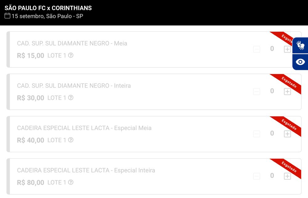Increase quantity for Diamante Negro Meia ticket
Image resolution: width=308 pixels, height=198 pixels.
(x=287, y=49)
